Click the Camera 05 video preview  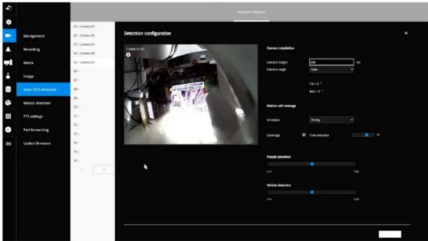pos(191,94)
